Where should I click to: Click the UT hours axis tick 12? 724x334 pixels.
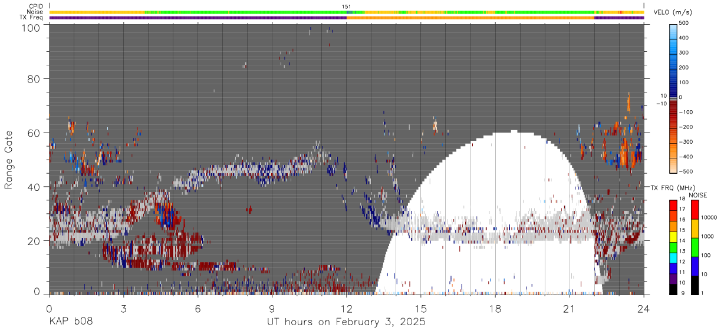click(347, 309)
